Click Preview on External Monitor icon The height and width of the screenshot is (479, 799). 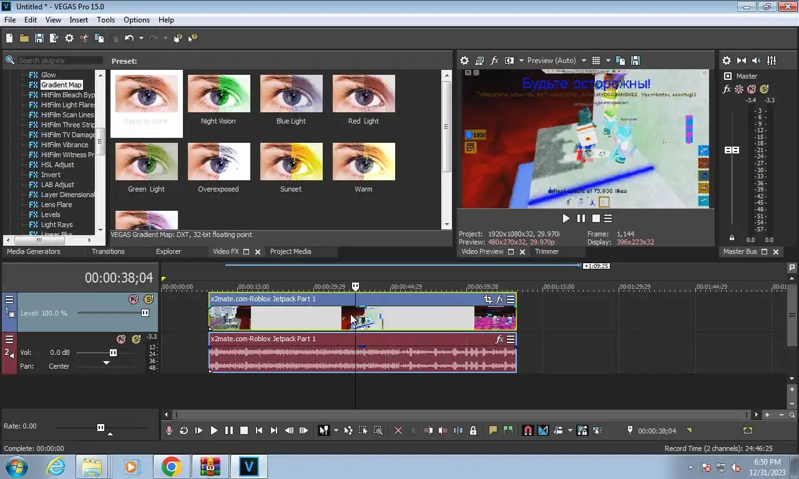tap(479, 60)
